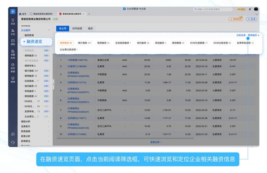The width and height of the screenshot is (267, 173).
Task: Click the VIP badge at the top right
Action: click(241, 9)
